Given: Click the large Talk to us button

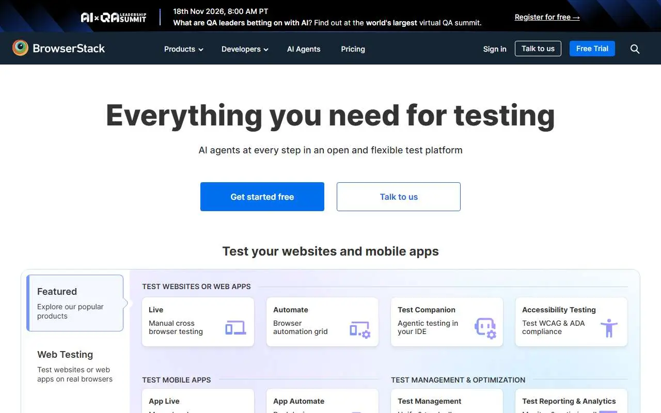Looking at the screenshot, I should [399, 197].
